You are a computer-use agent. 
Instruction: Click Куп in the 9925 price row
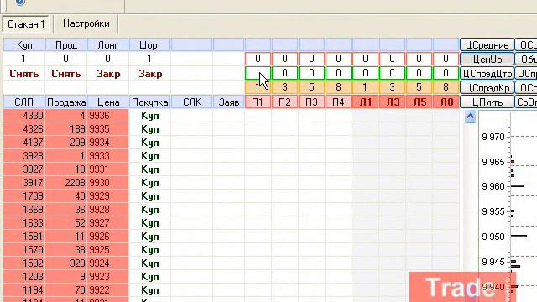point(150,250)
